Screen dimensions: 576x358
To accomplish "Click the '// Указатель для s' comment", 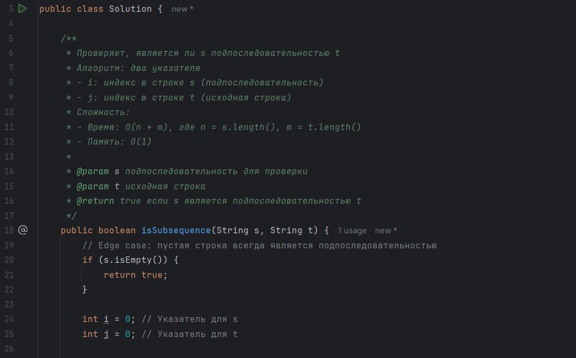I will click(190, 319).
